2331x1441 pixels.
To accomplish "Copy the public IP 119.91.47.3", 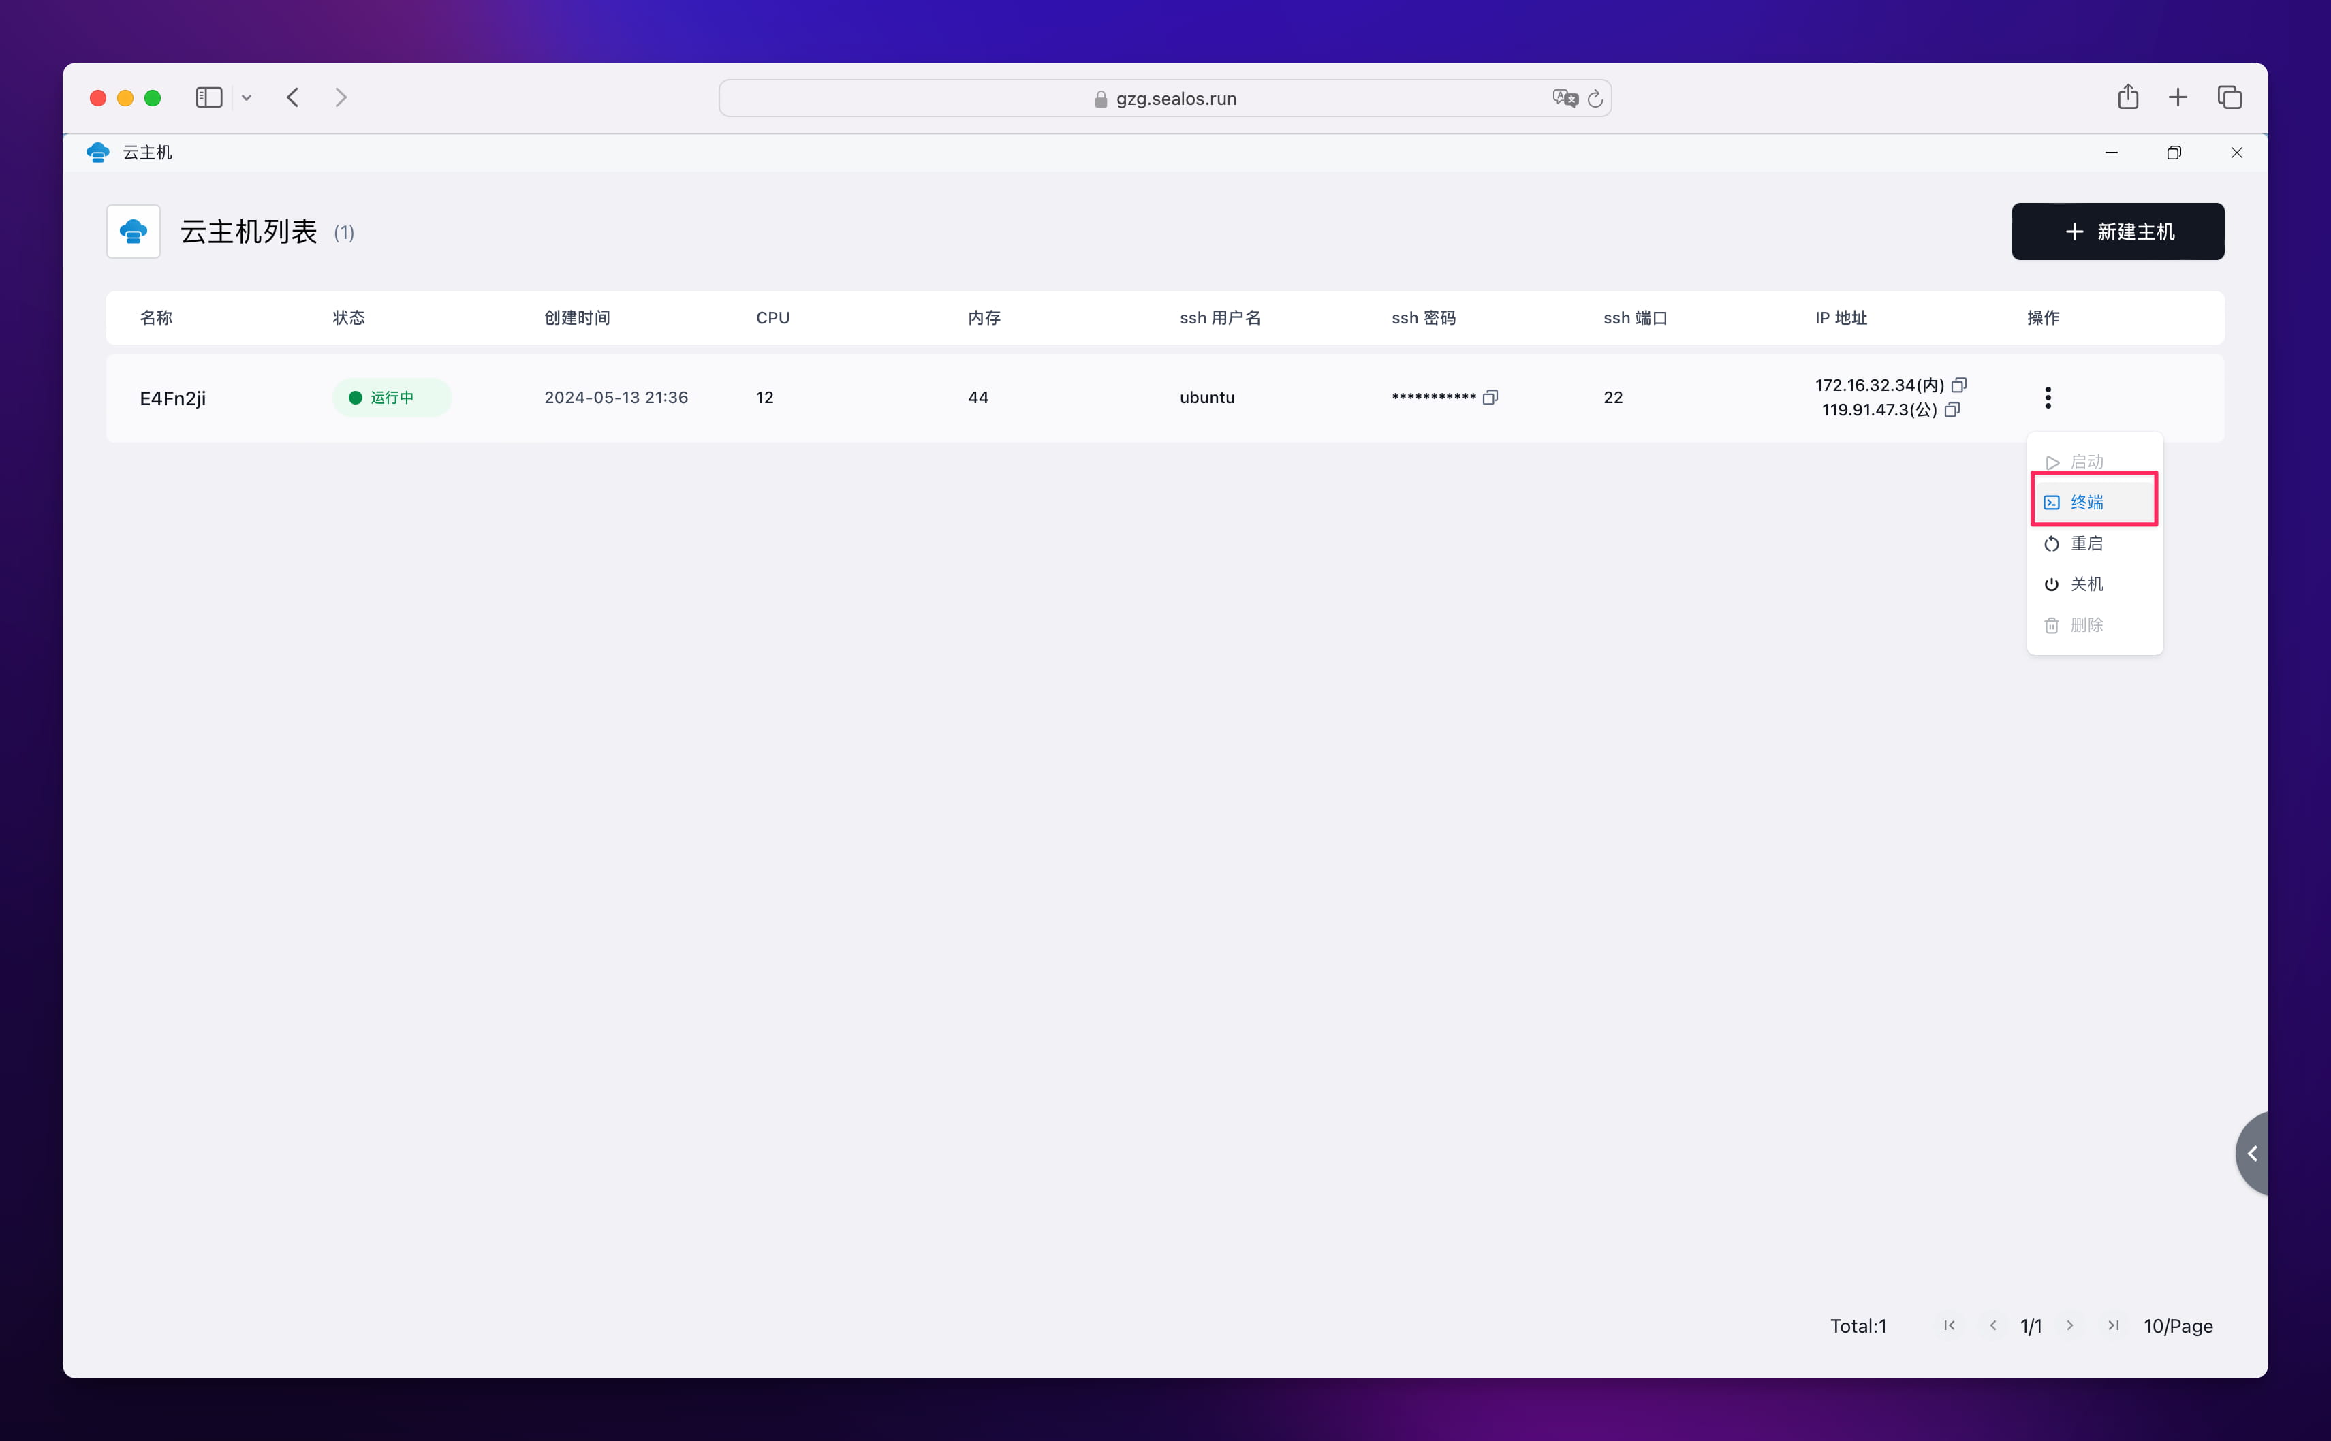I will [1952, 410].
